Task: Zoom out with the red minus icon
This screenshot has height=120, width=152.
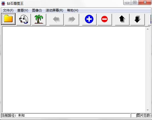Action: tap(105, 19)
